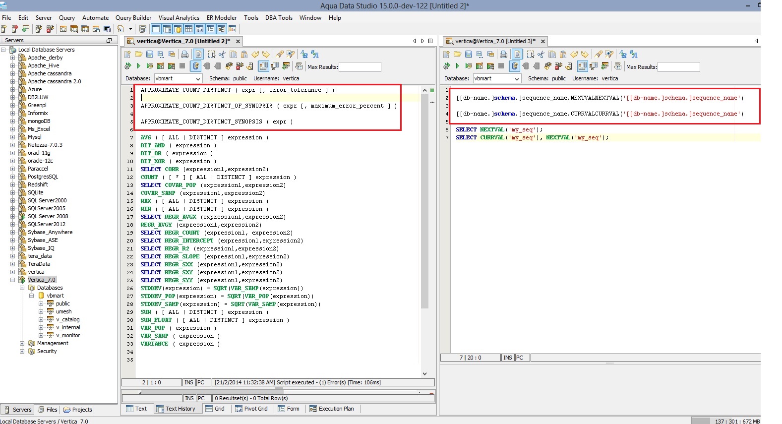Open the Database vbmart dropdown in Untitled 2
This screenshot has height=424, width=782.
[x=198, y=78]
